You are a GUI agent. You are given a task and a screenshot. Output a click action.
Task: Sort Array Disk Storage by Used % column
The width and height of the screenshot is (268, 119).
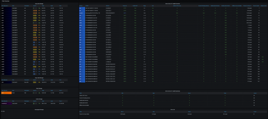(x=35, y=6)
